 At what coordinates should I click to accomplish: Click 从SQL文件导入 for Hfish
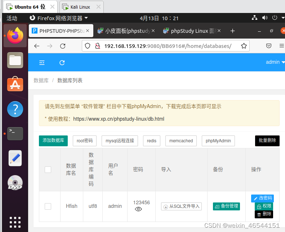[181, 206]
